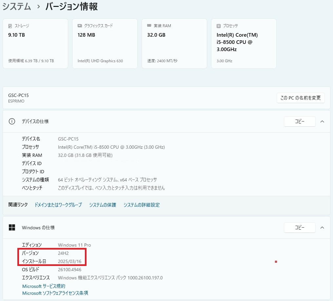Click the Windows logo beside Windows の仕様
This screenshot has height=301, width=333.
[12, 228]
